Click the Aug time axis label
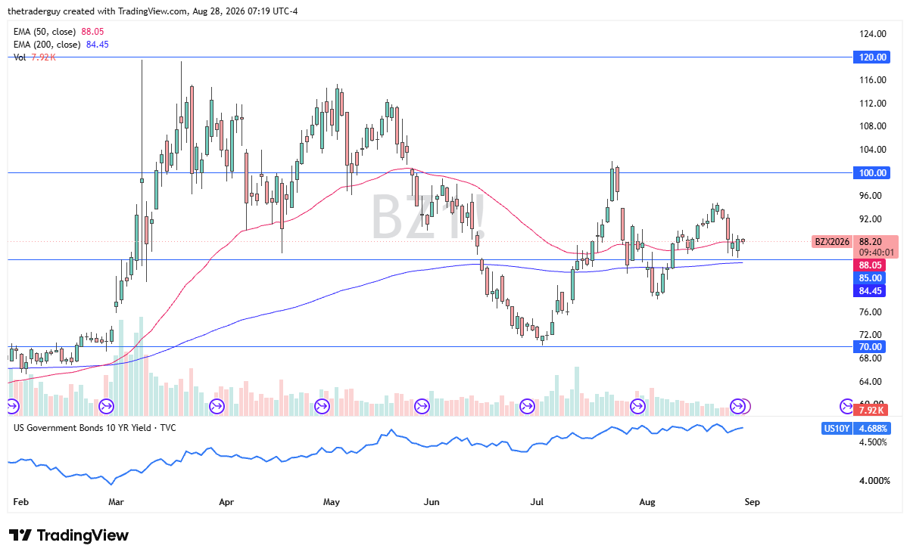 coord(647,502)
